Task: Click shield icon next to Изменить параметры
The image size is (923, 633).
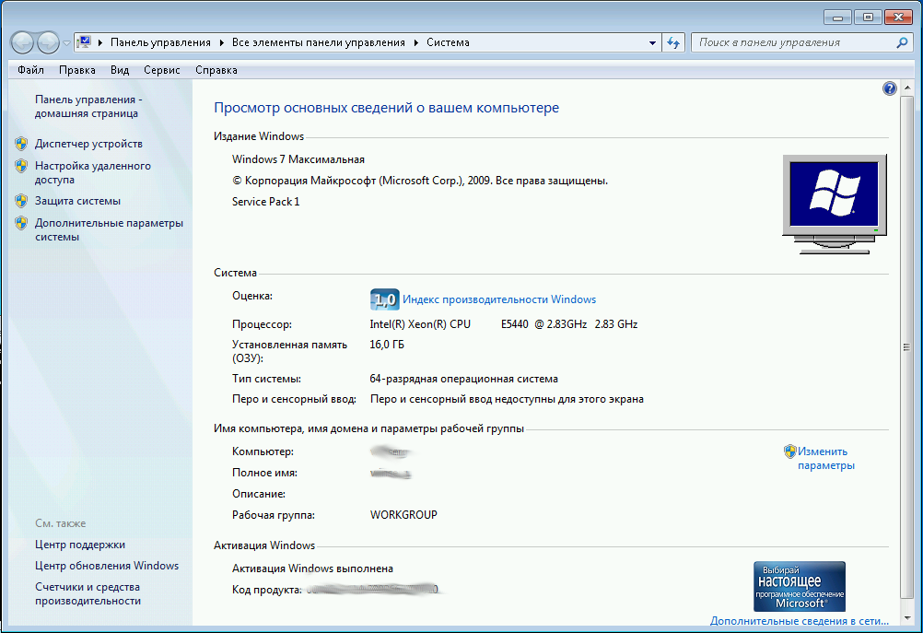Action: [x=790, y=451]
